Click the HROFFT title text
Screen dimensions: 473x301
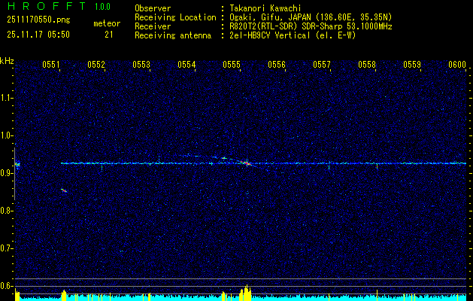(x=47, y=6)
